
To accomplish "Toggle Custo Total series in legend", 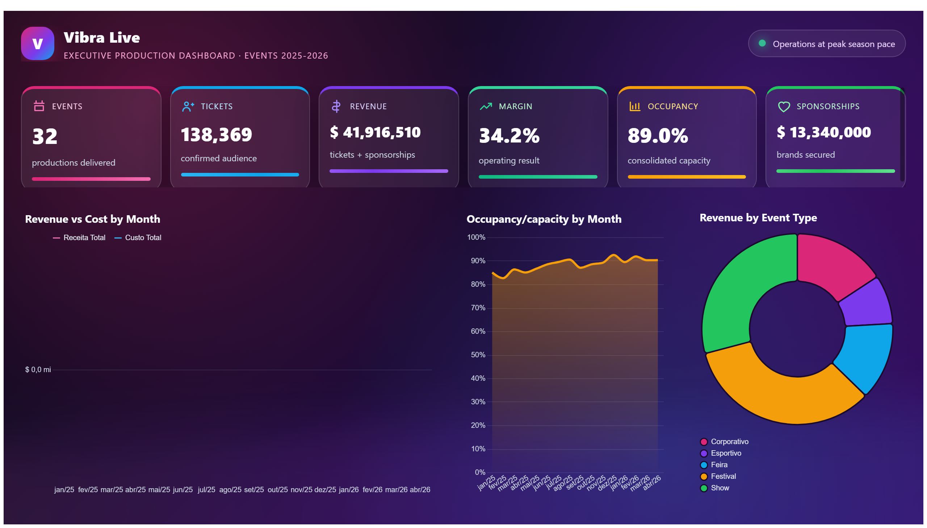I will pyautogui.click(x=138, y=238).
